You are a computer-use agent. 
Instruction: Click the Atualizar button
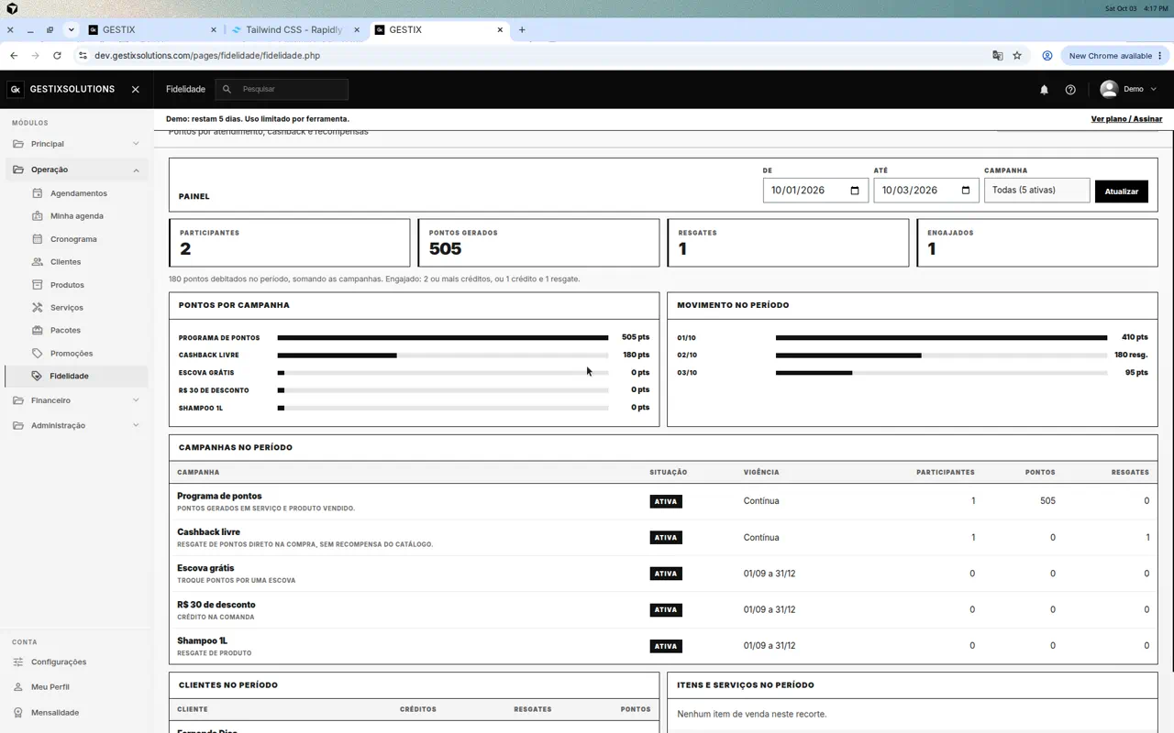point(1121,191)
